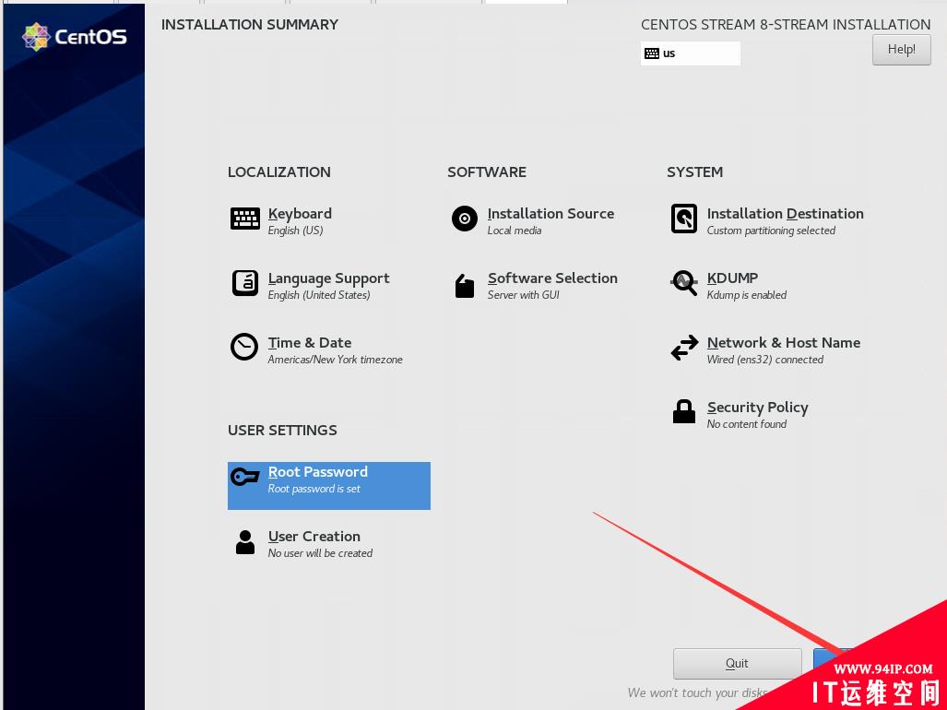Open Network & Host Name arrows icon
This screenshot has height=710, width=947.
684,348
